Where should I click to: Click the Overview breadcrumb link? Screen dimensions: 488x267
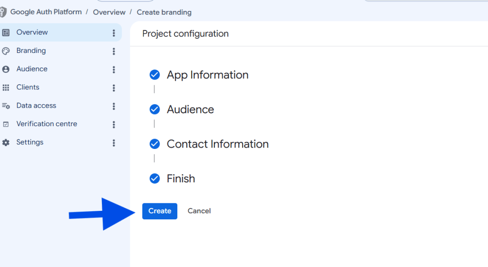[109, 12]
